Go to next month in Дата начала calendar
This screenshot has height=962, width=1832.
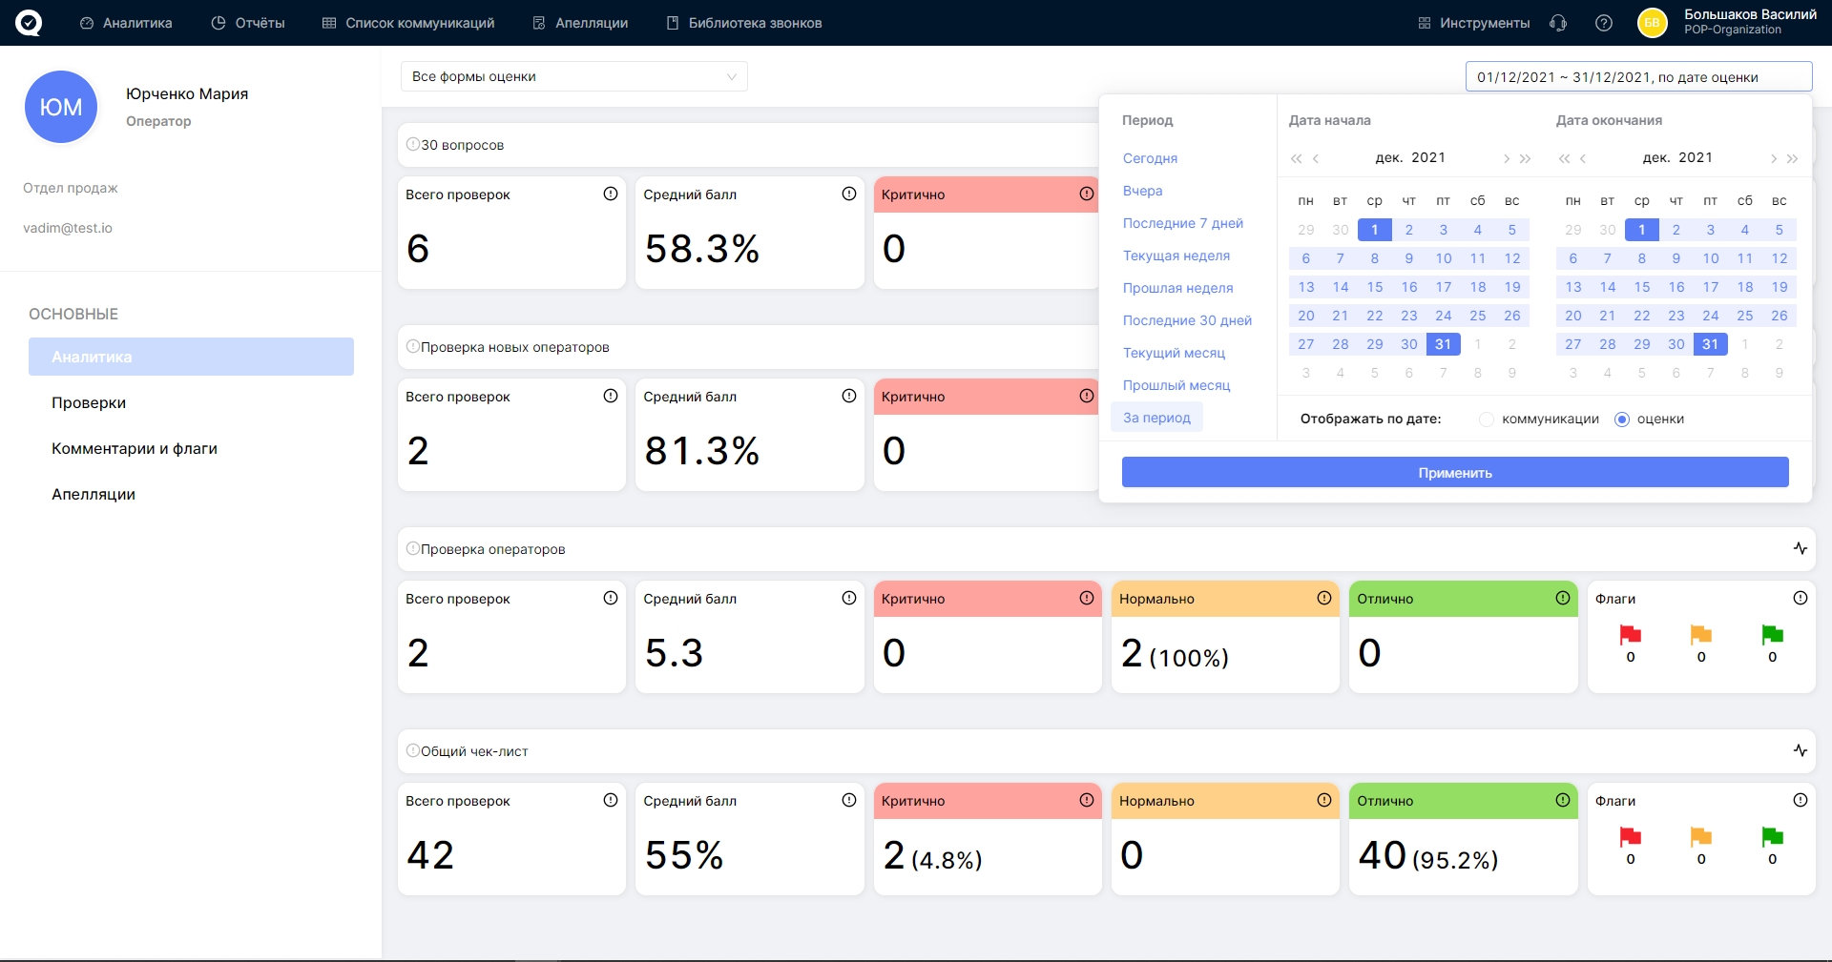[1506, 159]
